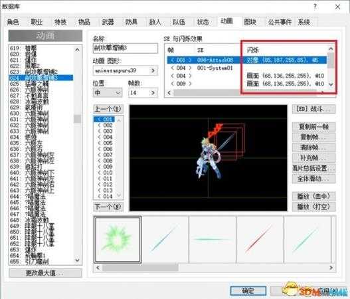Click the 上一个 previous button
350x299 pixels.
coord(108,109)
